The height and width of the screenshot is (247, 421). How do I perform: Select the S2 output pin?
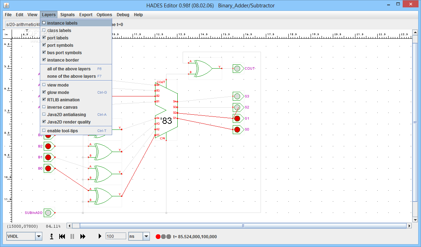point(238,107)
